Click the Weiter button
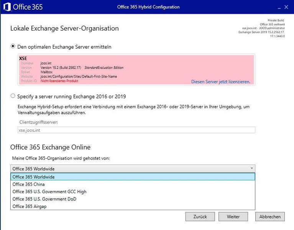The height and width of the screenshot is (230, 294). tap(233, 217)
